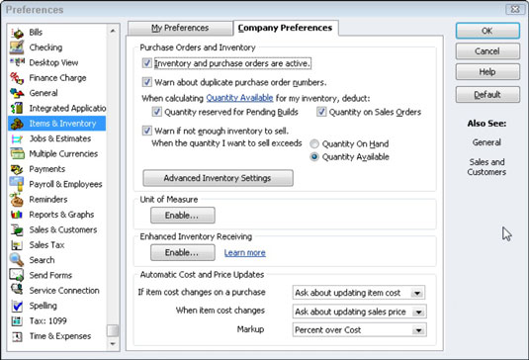Image resolution: width=529 pixels, height=360 pixels.
Task: Click the Advanced Inventory Settings button
Action: [218, 178]
